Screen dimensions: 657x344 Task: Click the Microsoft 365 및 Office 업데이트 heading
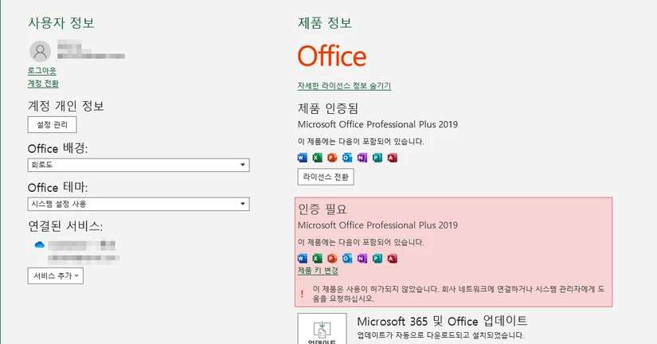point(442,322)
